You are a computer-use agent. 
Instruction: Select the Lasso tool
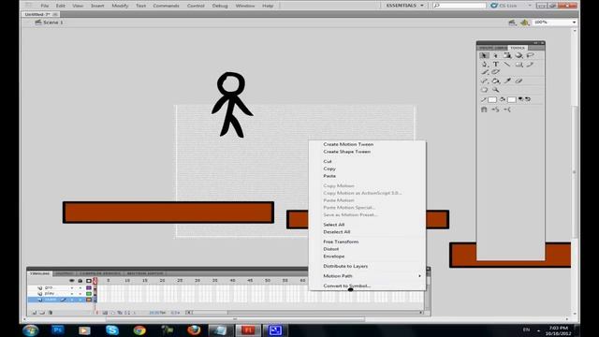coord(530,56)
